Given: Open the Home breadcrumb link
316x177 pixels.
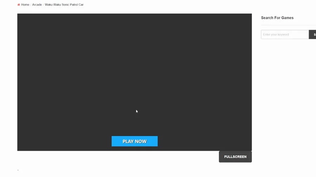Looking at the screenshot, I should (x=25, y=5).
